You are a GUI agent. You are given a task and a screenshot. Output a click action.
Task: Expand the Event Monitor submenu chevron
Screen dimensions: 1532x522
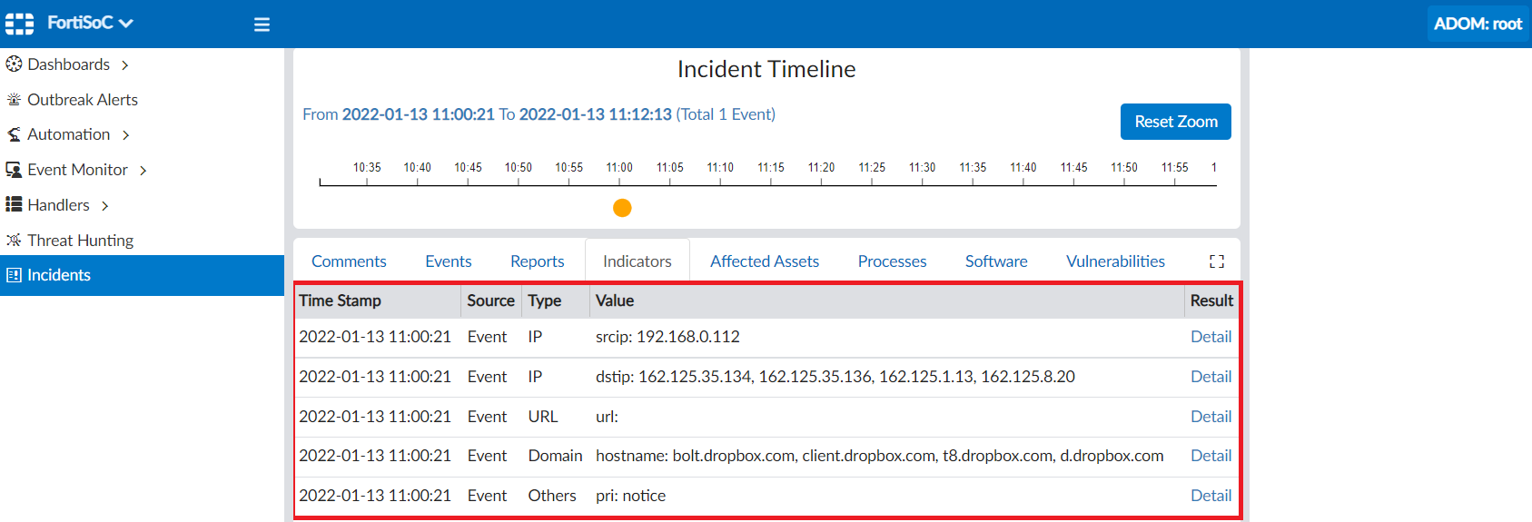[x=143, y=171]
